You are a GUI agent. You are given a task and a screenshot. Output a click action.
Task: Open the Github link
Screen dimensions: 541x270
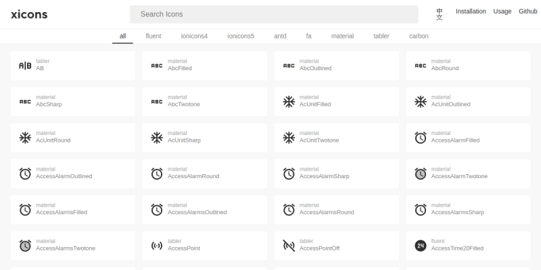(x=528, y=11)
